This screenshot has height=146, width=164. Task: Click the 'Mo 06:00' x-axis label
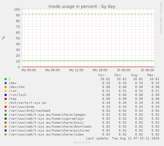coord(52,70)
